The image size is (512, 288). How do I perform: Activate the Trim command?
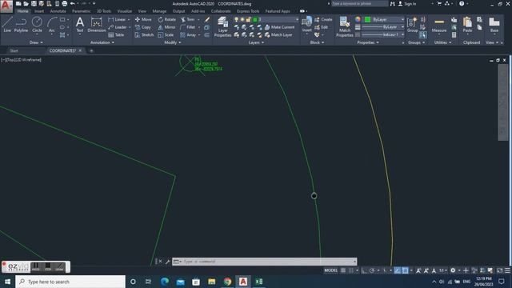188,19
